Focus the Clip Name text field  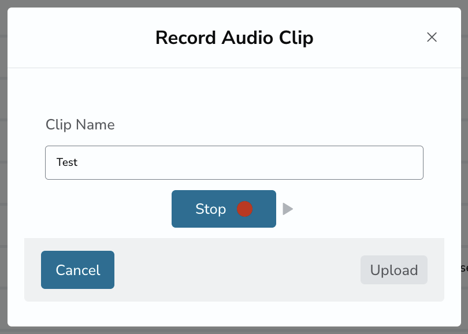point(235,163)
